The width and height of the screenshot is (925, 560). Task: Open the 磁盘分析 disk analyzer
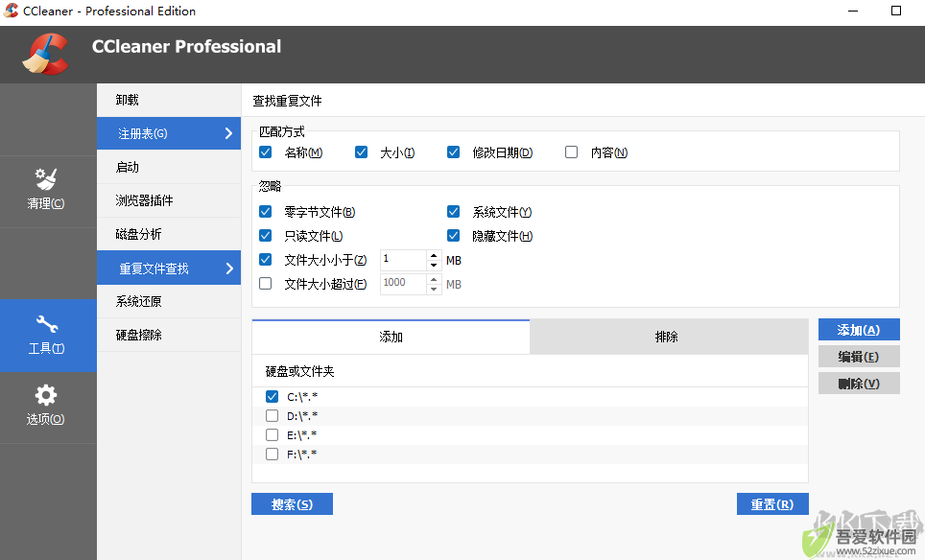(169, 235)
